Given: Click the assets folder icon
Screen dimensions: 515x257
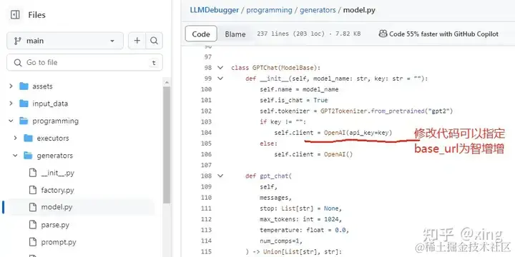Looking at the screenshot, I should point(24,86).
